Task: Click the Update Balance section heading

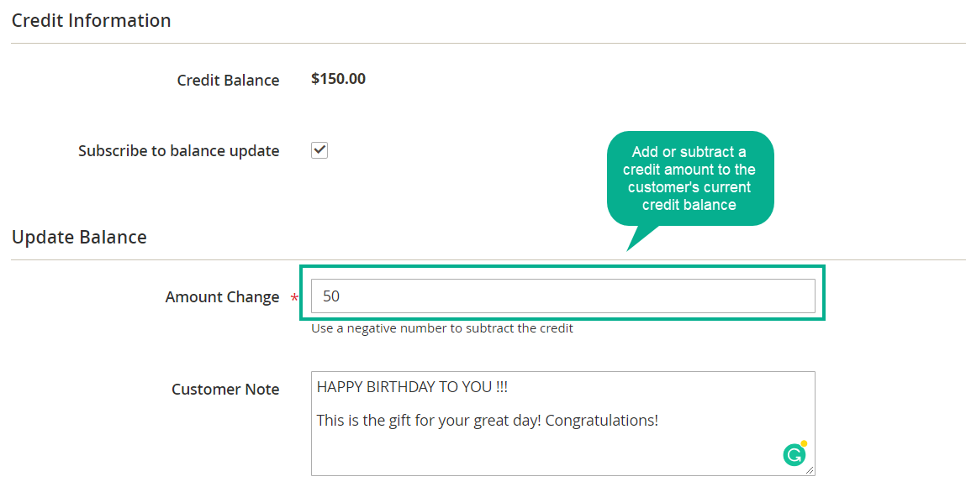Action: pyautogui.click(x=79, y=237)
